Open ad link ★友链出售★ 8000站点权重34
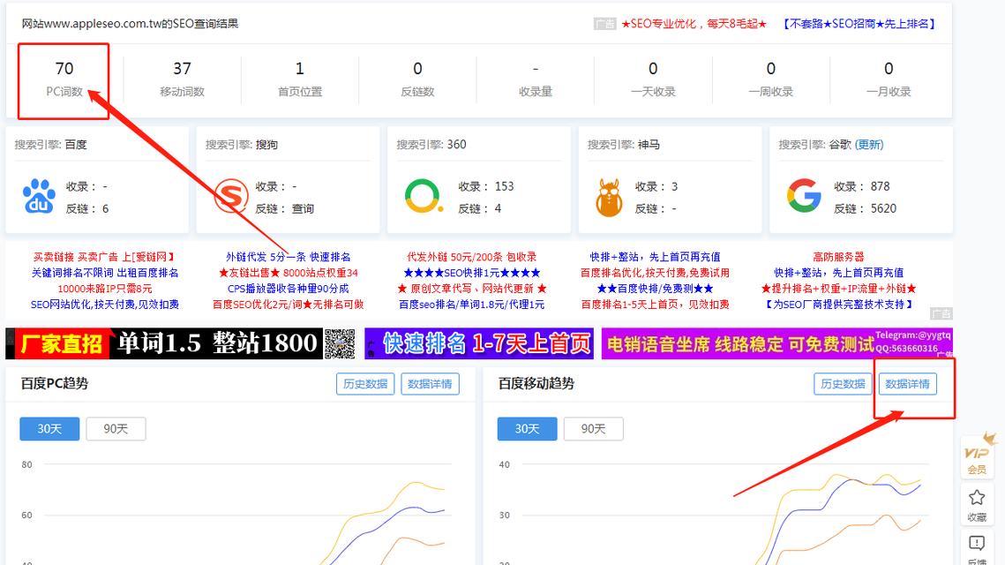1005x565 pixels. click(x=289, y=273)
